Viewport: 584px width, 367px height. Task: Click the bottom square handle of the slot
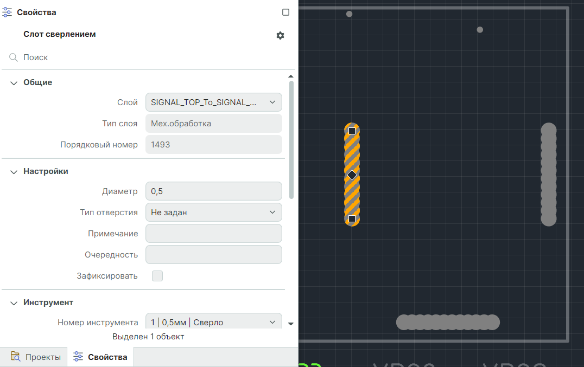point(352,218)
